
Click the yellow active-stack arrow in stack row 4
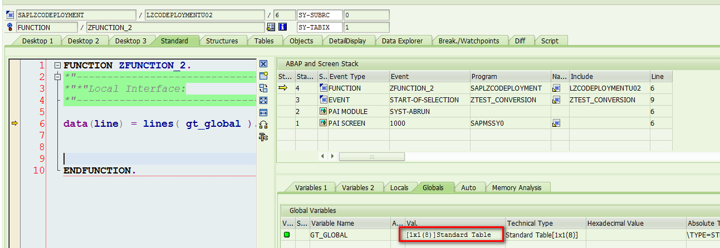click(x=282, y=88)
